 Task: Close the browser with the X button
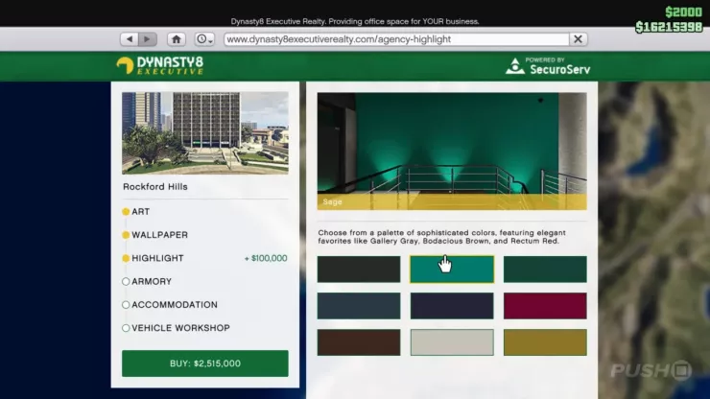579,39
